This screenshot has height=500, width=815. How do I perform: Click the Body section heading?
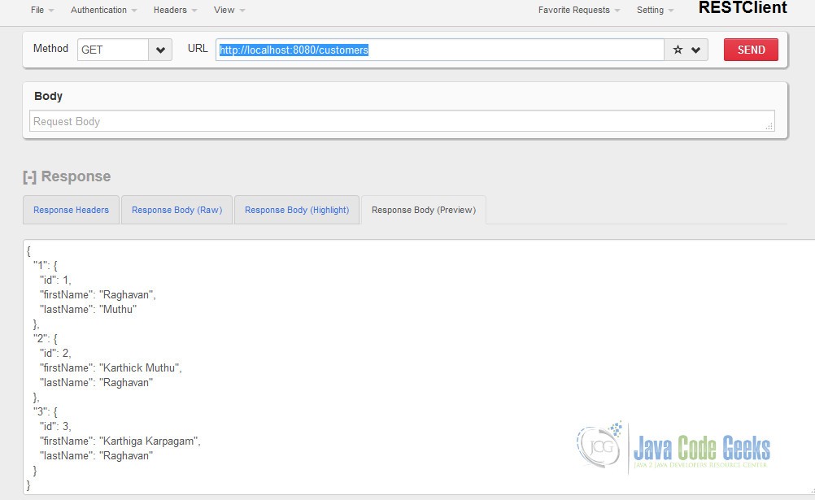tap(48, 96)
